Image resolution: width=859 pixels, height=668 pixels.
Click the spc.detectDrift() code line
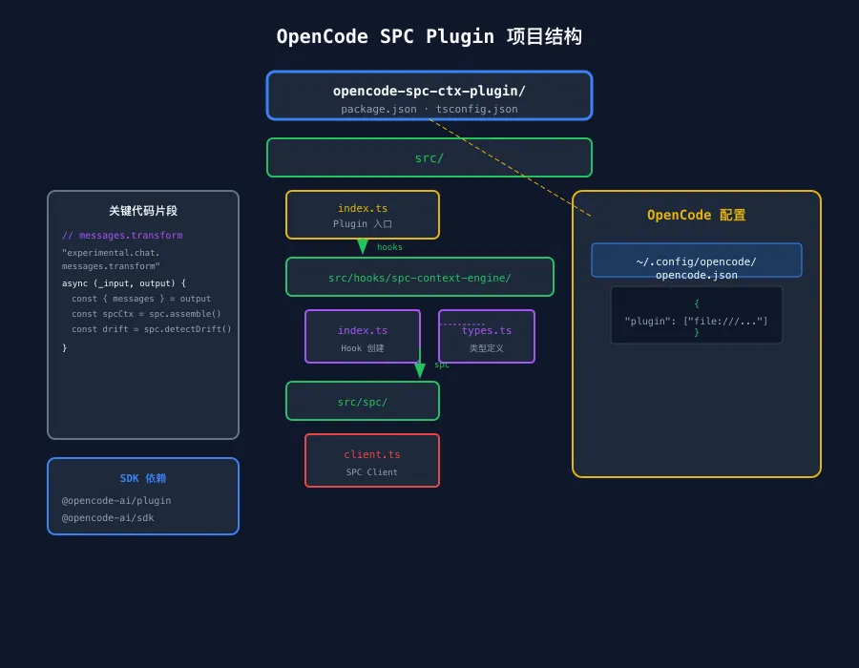point(152,329)
